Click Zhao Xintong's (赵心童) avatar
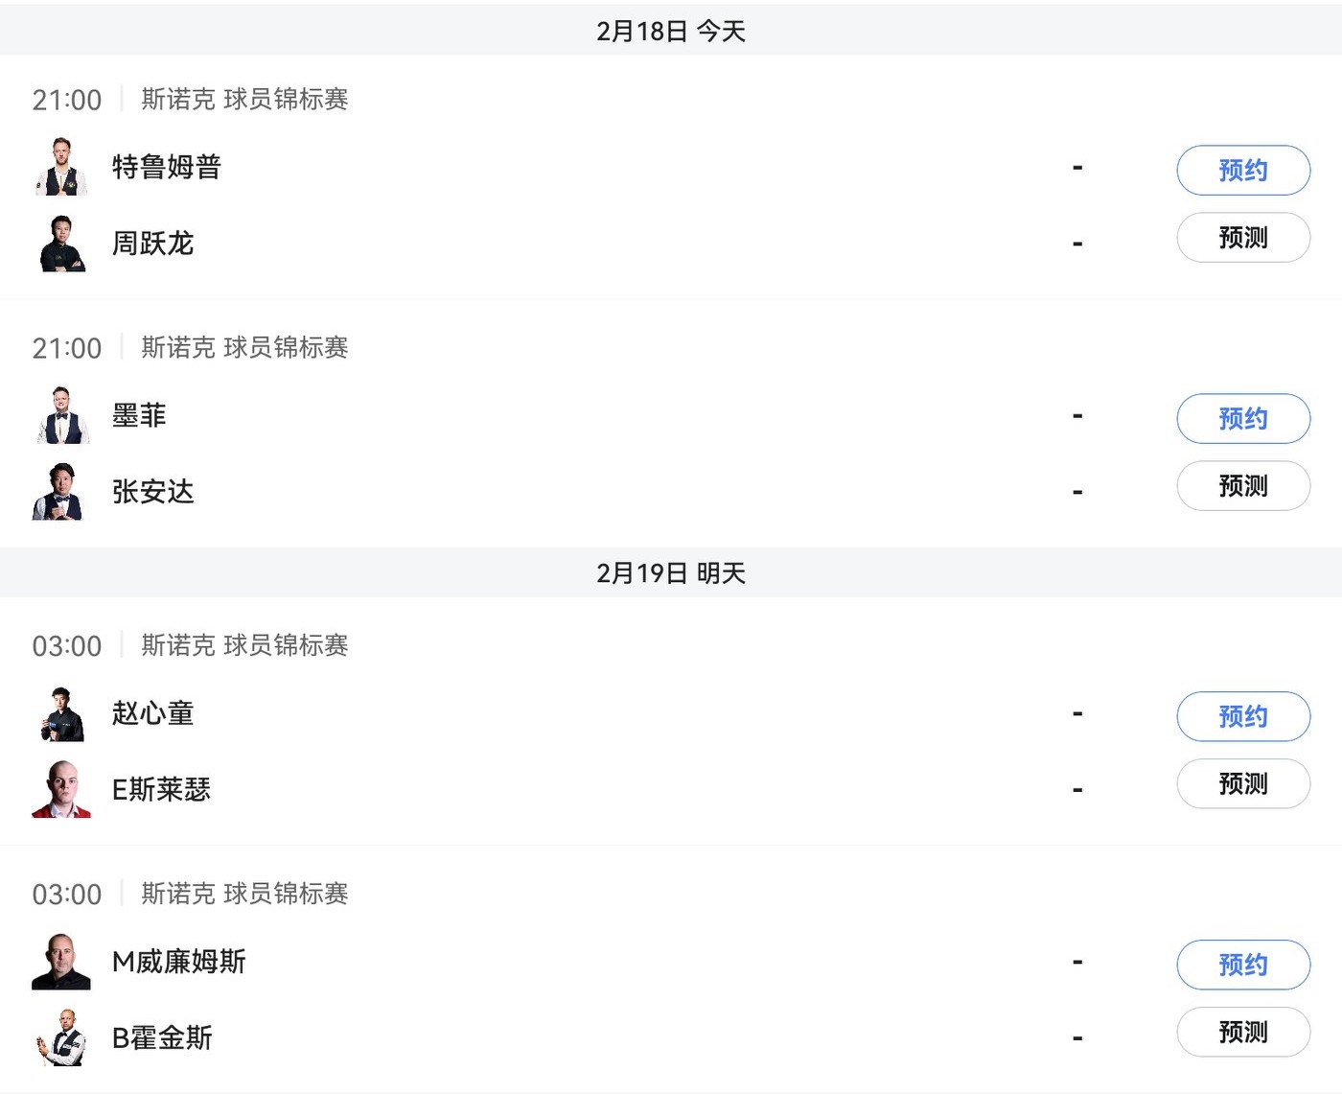 pos(62,714)
